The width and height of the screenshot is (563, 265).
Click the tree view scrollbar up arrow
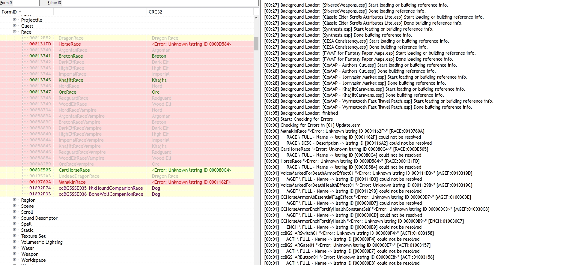(x=256, y=18)
